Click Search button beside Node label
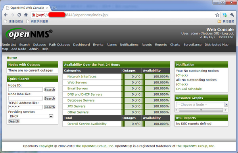The image size is (238, 153). [50, 98]
